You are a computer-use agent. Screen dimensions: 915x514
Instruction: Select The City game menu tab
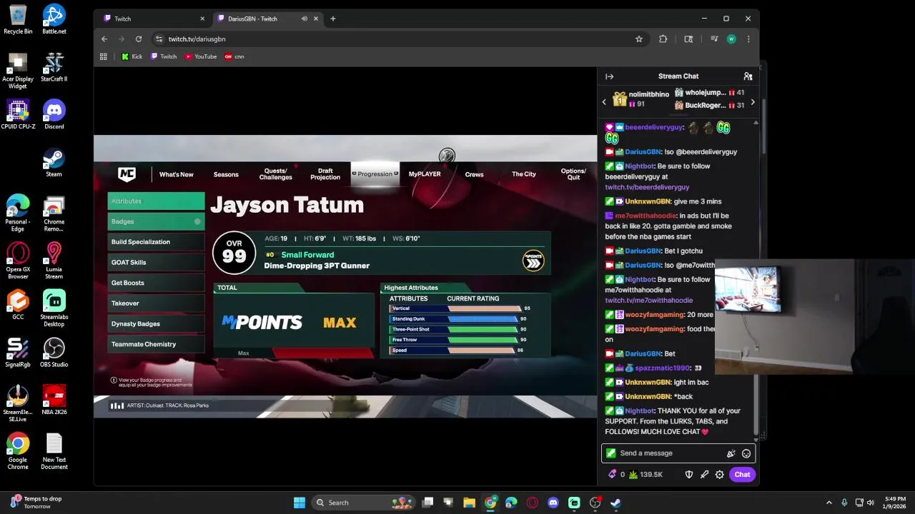pos(524,174)
